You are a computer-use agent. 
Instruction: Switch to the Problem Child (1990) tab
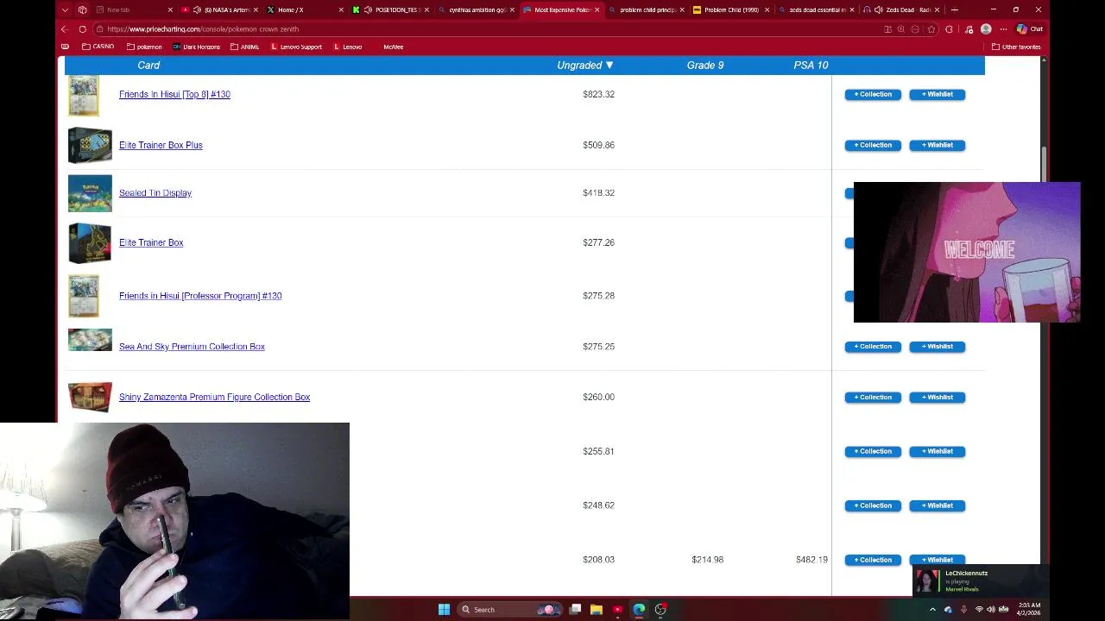click(732, 9)
